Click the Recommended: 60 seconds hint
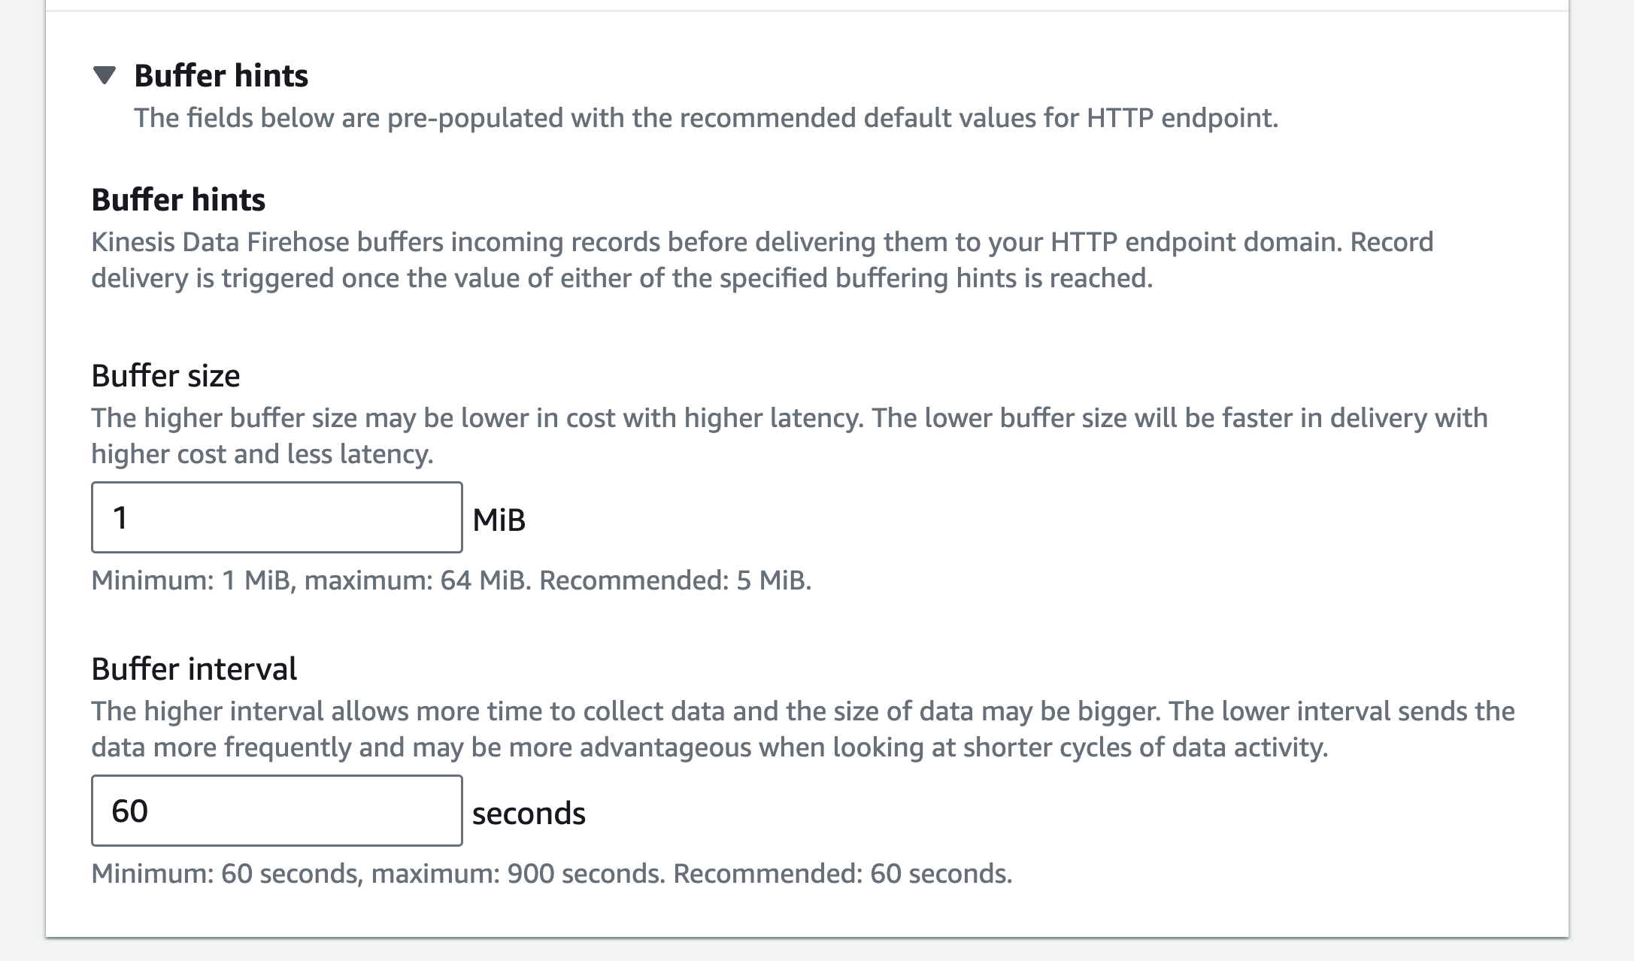Screen dimensions: 1634x961 (842, 874)
